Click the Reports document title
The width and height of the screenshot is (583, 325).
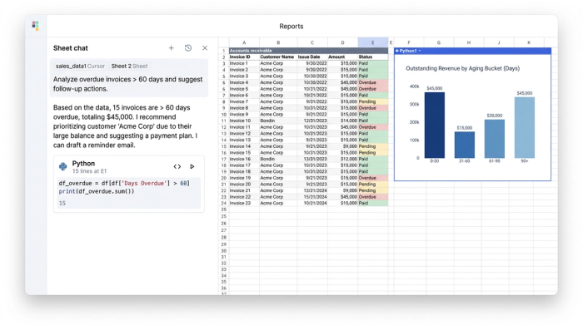(291, 27)
